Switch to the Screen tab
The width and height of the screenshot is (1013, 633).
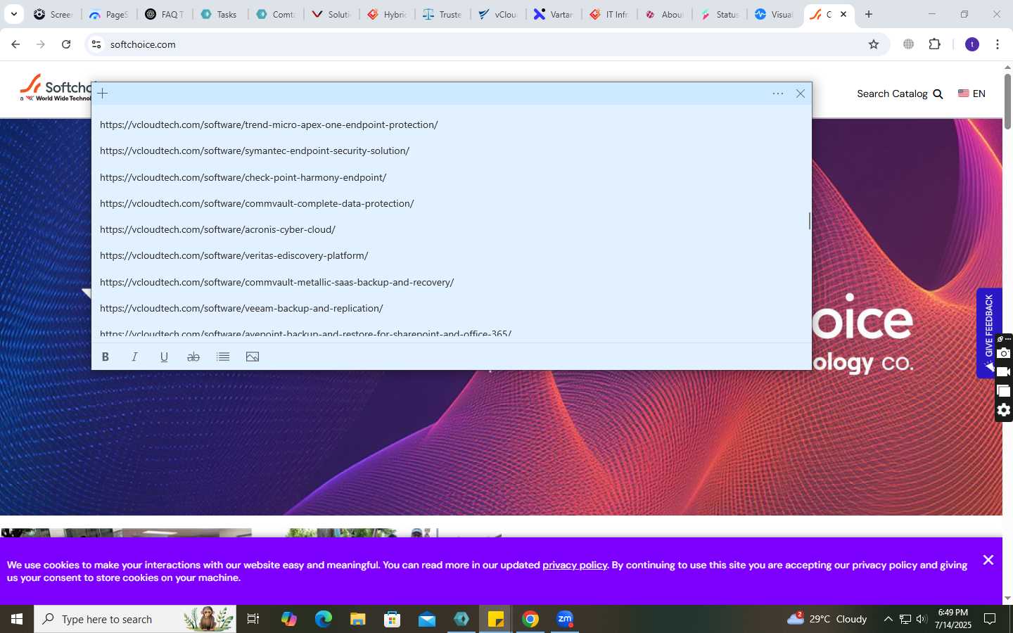tap(53, 14)
